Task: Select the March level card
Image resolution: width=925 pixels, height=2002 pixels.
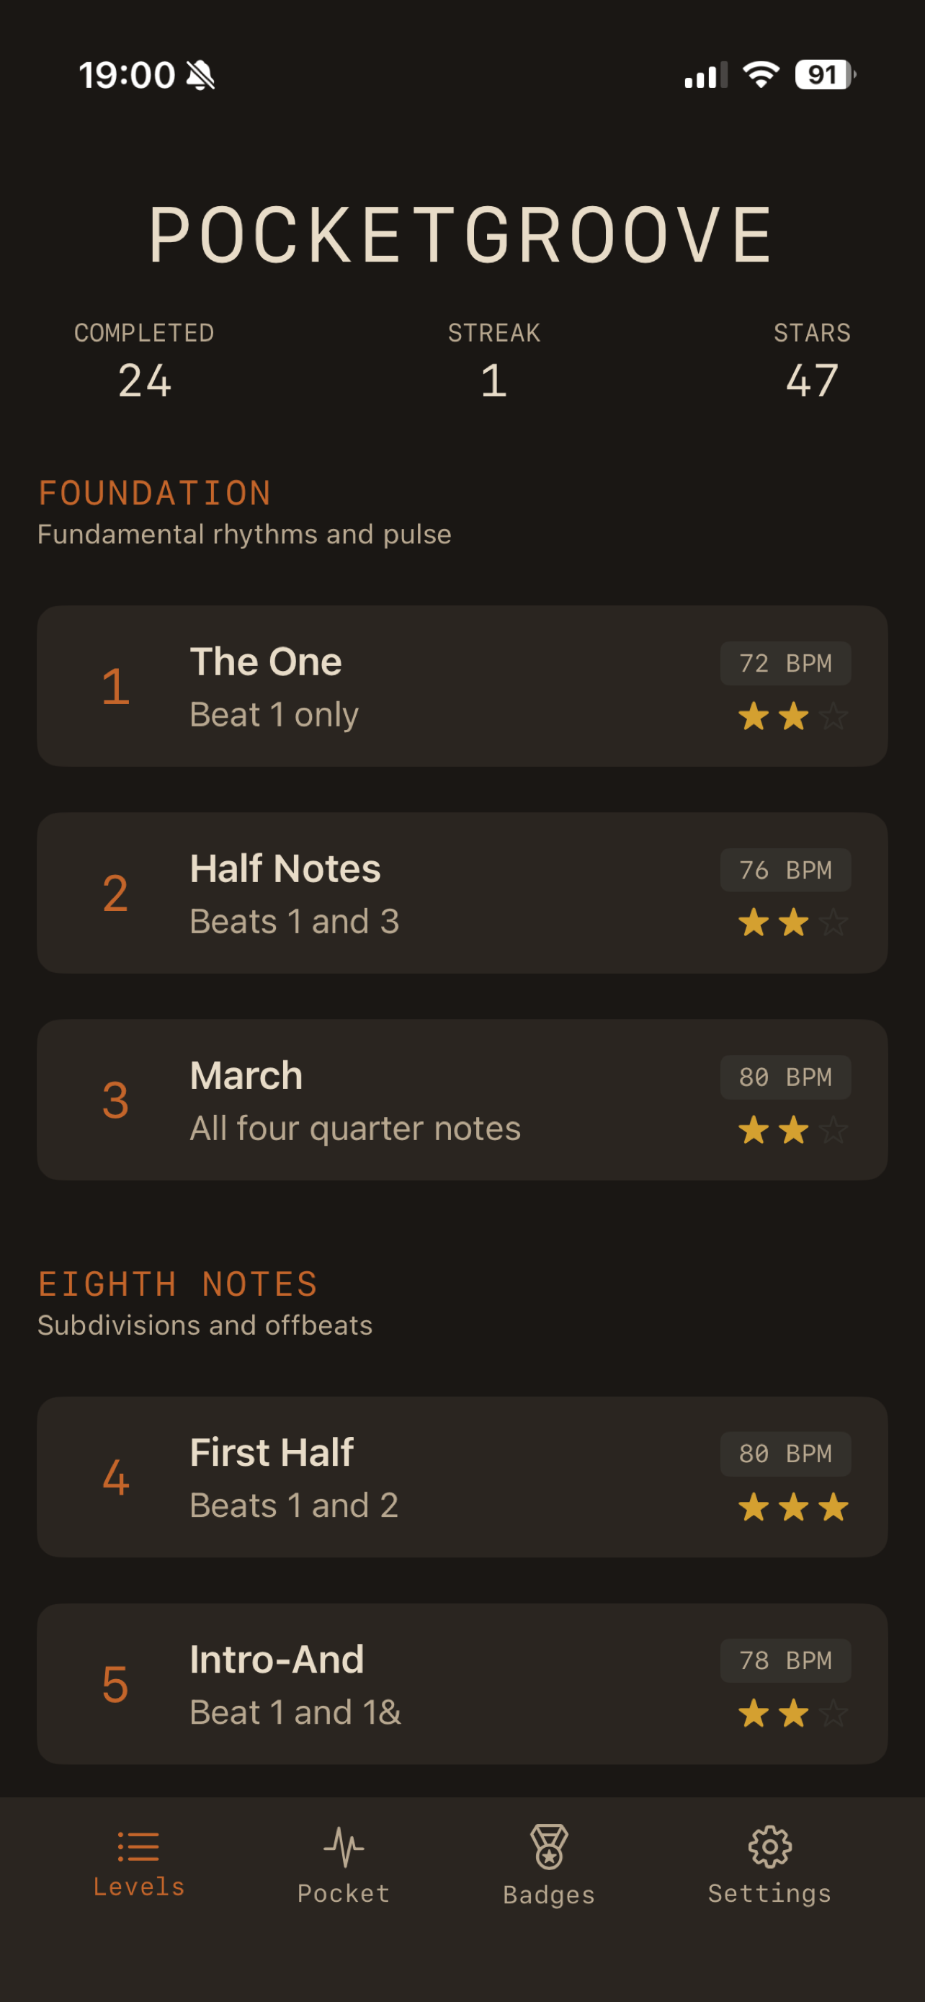Action: coord(462,1100)
